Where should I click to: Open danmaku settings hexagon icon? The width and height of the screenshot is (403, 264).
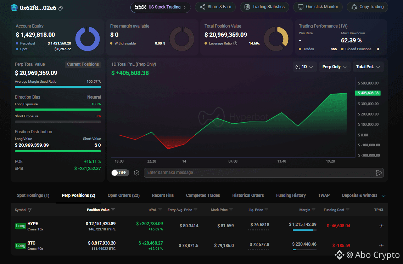136,173
